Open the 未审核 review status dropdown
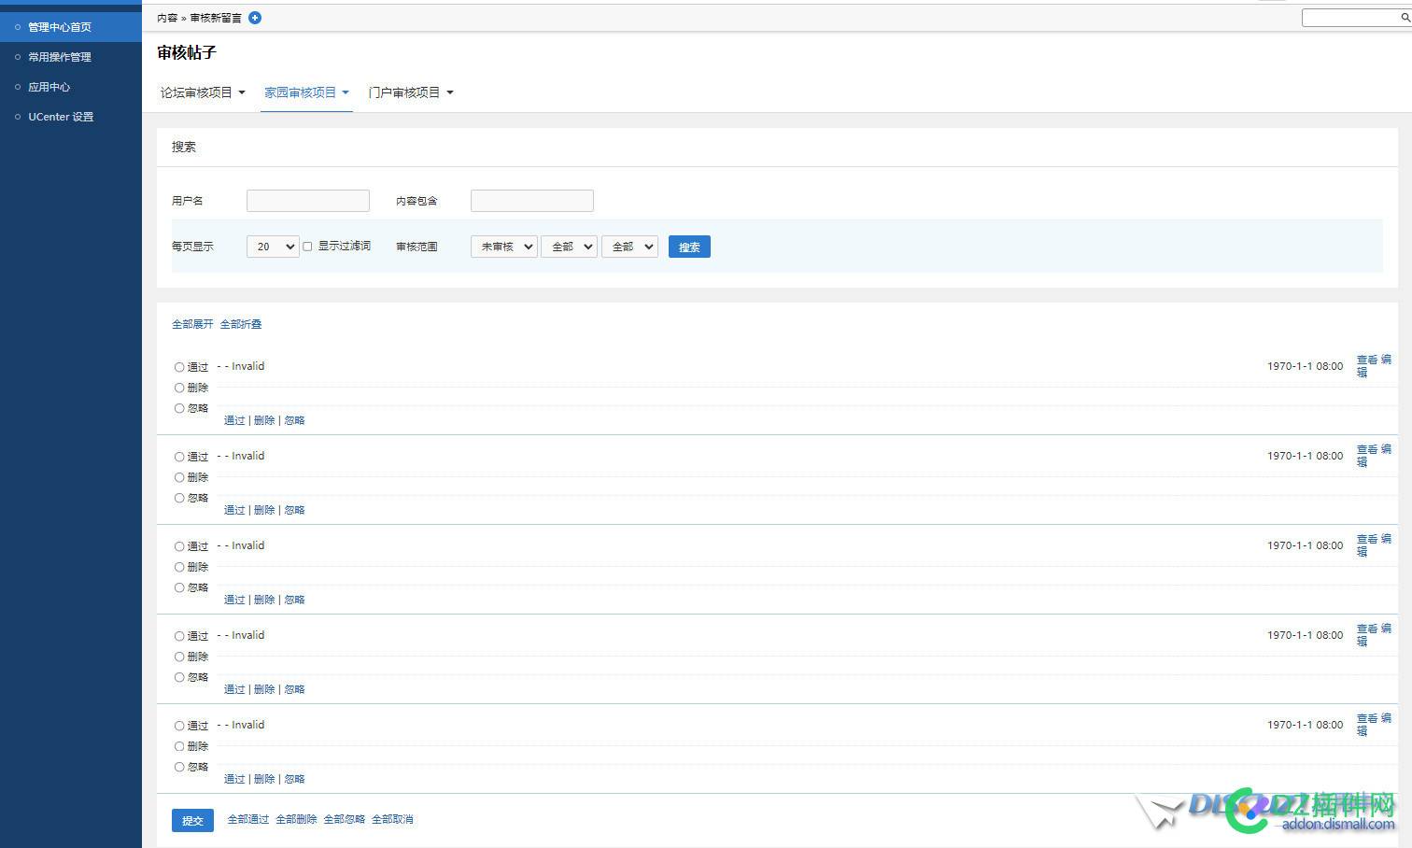This screenshot has height=848, width=1412. (504, 247)
